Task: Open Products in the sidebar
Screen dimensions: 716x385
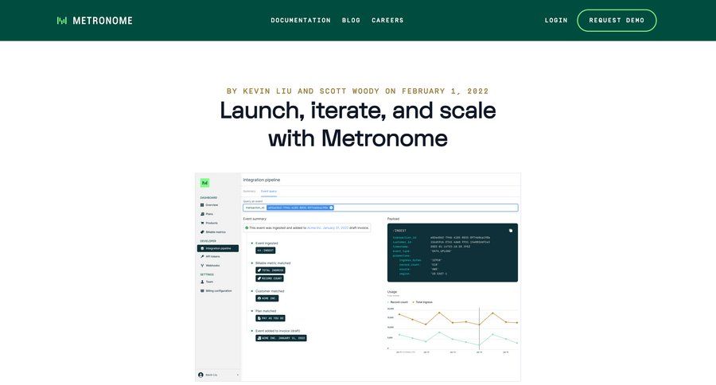Action: pyautogui.click(x=211, y=223)
